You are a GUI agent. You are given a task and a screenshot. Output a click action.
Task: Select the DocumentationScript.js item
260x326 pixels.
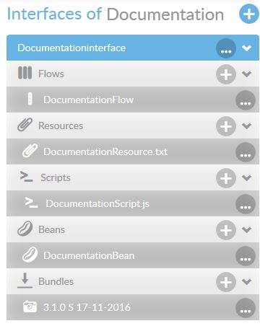(133, 203)
